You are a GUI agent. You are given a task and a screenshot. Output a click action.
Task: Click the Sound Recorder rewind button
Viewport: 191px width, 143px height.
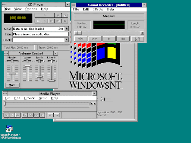(81, 39)
